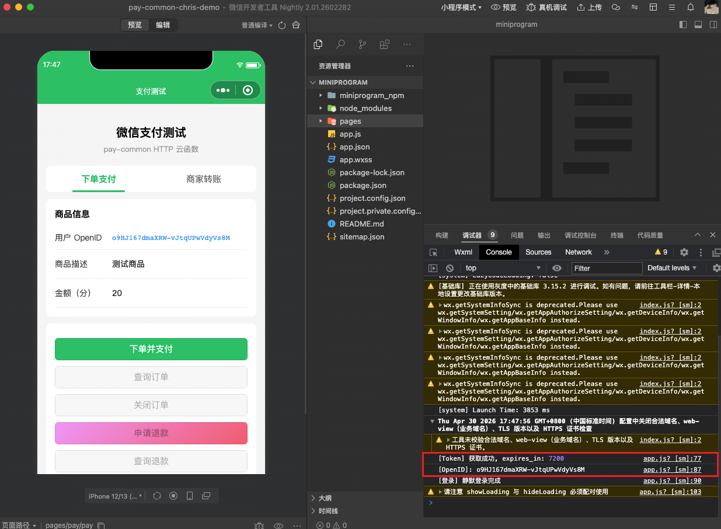Toggle console sidebar panel icon
This screenshot has width=721, height=529.
click(x=433, y=268)
